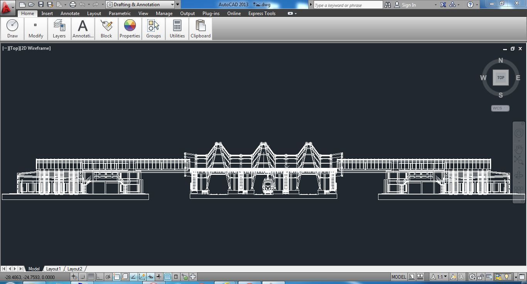Click the Plot printer icon
This screenshot has width=527, height=284.
pyautogui.click(x=73, y=5)
